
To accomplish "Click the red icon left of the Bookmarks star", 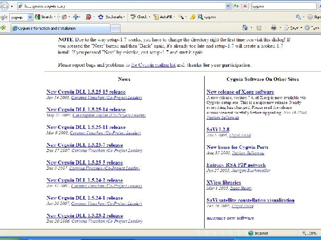I will (x=88, y=17).
